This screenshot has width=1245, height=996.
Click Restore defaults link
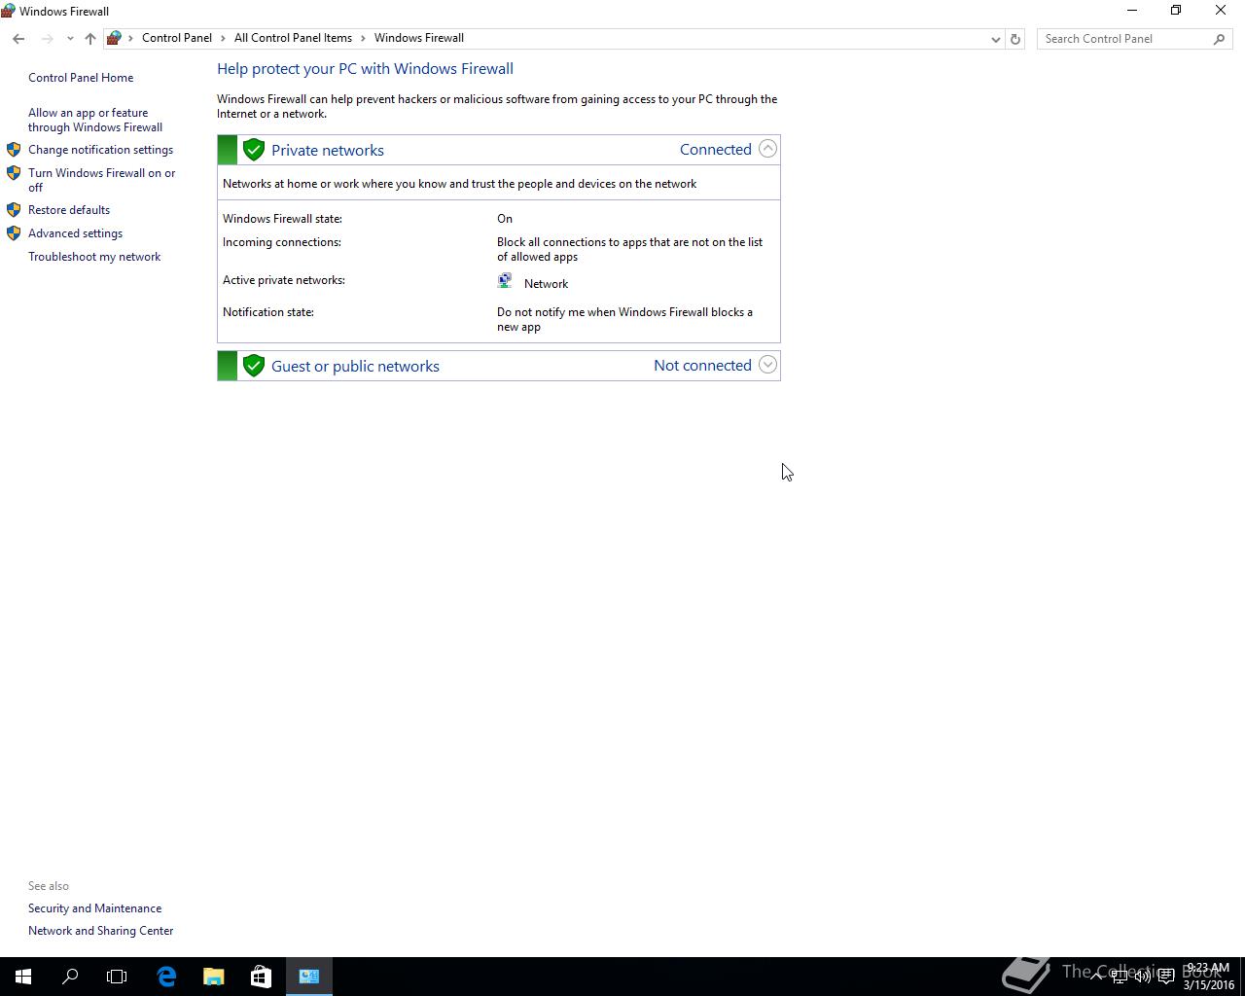coord(69,210)
